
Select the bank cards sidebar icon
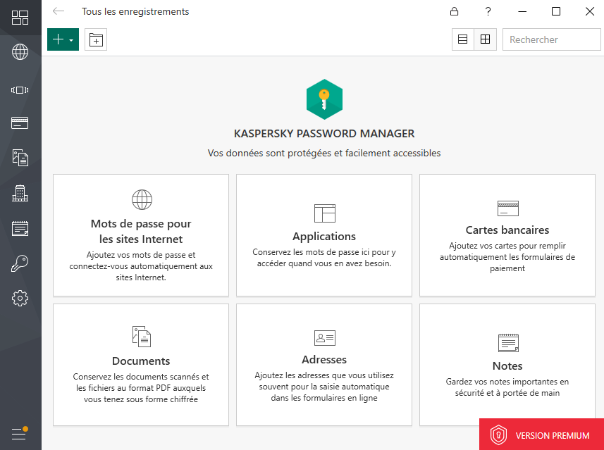click(x=20, y=123)
